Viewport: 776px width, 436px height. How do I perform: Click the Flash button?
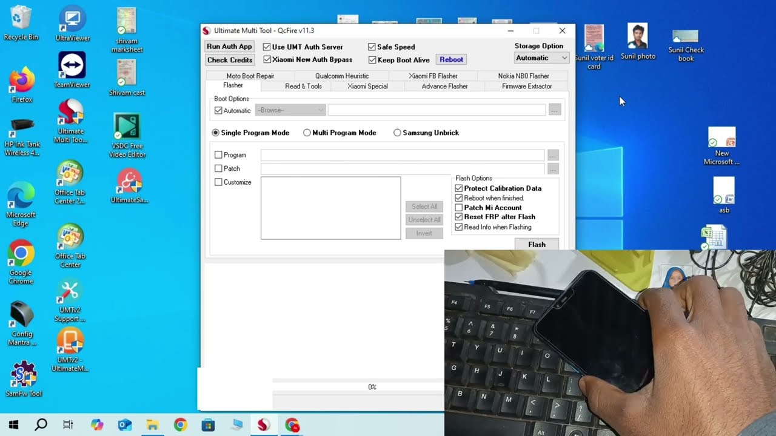point(537,244)
